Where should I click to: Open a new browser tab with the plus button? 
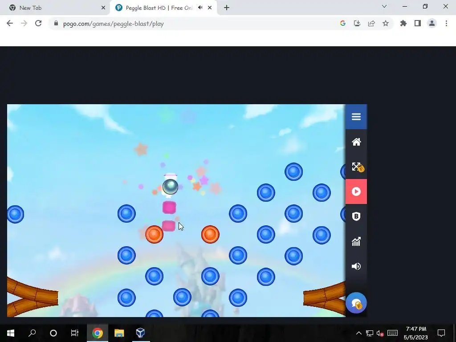pyautogui.click(x=227, y=8)
